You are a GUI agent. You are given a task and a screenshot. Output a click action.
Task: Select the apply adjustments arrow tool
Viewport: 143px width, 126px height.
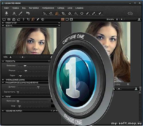tap(100, 13)
